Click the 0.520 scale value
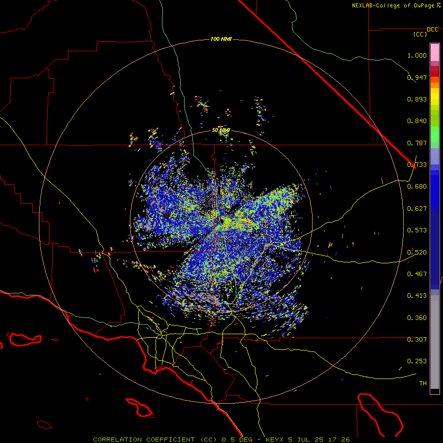 pyautogui.click(x=417, y=252)
